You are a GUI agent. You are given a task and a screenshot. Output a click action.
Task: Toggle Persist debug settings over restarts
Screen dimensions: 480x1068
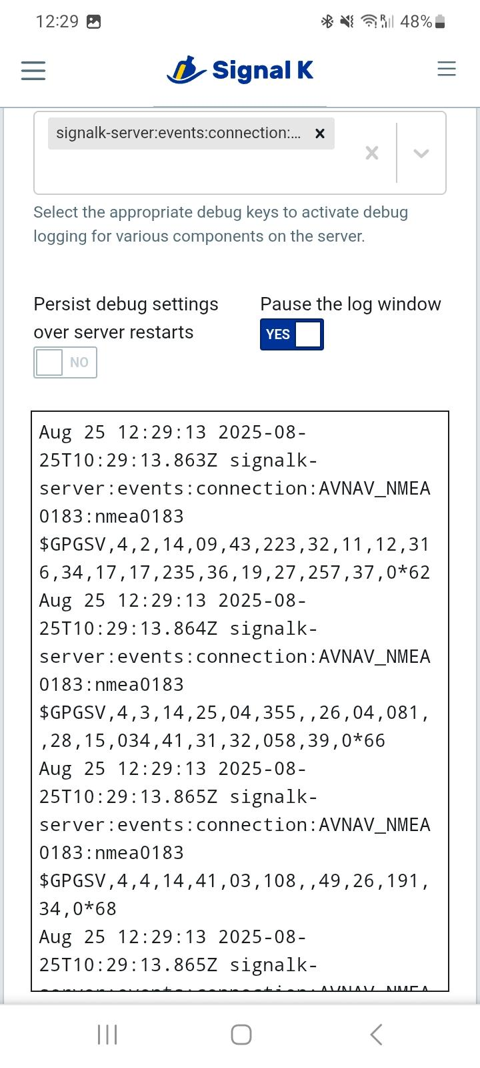[x=65, y=362]
